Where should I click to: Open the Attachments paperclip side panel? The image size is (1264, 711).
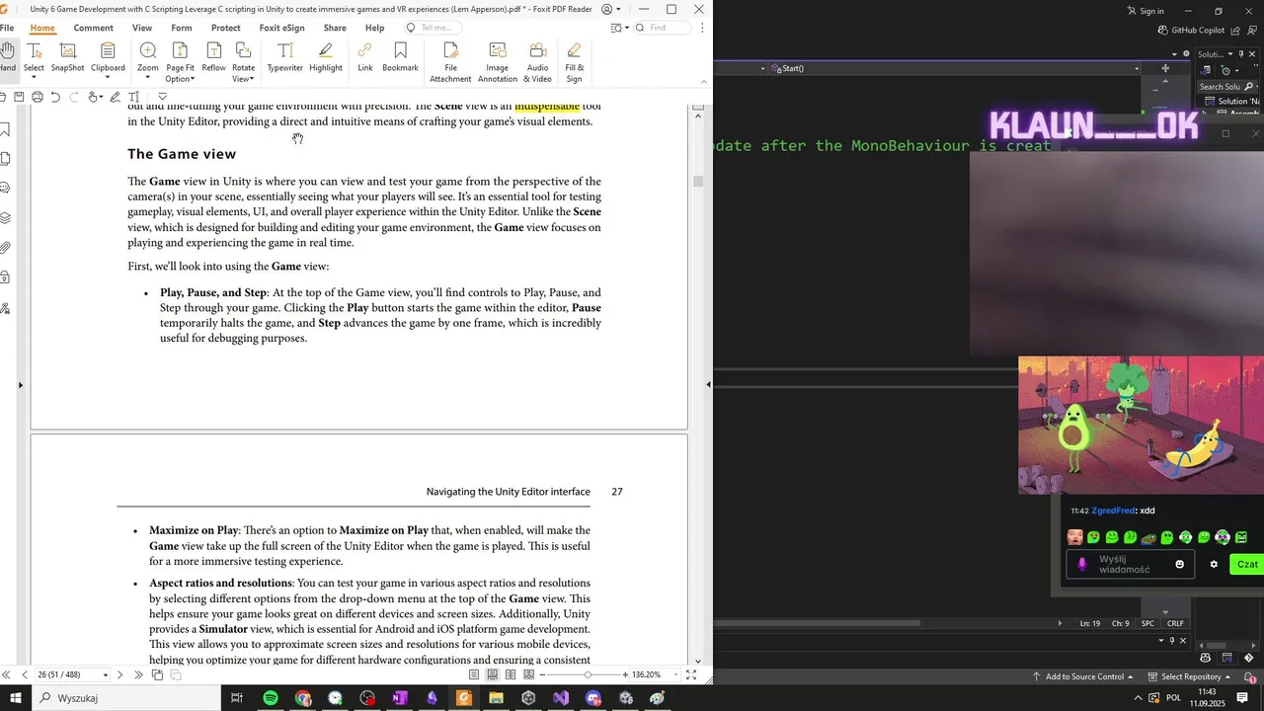point(5,247)
